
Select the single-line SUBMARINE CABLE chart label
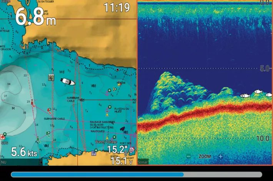pos(54,119)
